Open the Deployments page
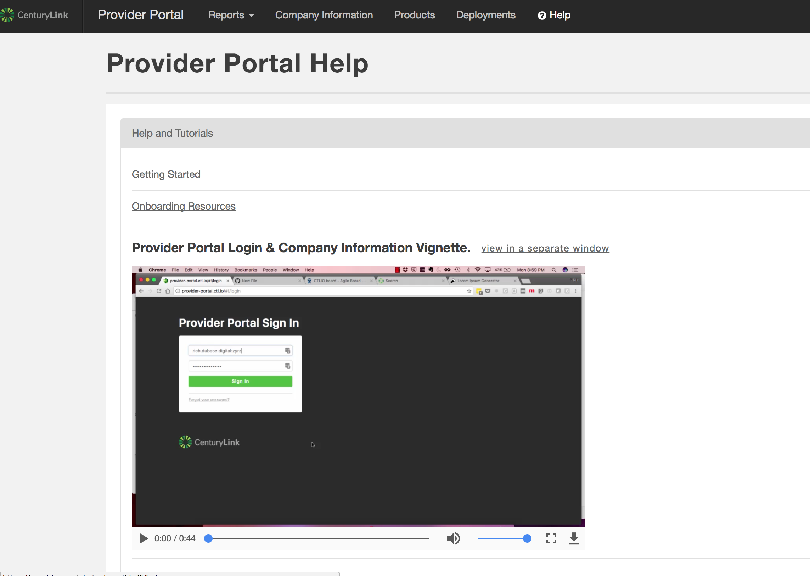 click(486, 15)
